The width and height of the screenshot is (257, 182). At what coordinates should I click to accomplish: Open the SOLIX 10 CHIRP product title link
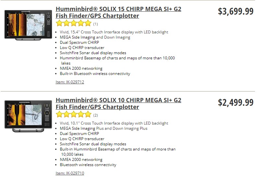[x=118, y=103]
